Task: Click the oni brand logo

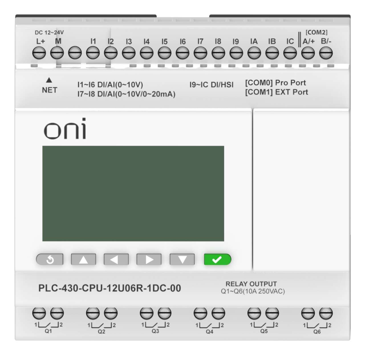Action: (x=65, y=129)
